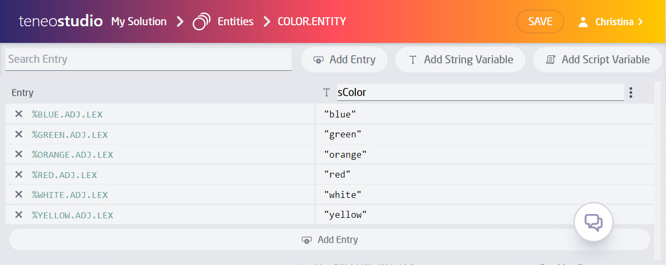The height and width of the screenshot is (265, 666).
Task: Focus the Search Entry field
Action: coord(148,59)
